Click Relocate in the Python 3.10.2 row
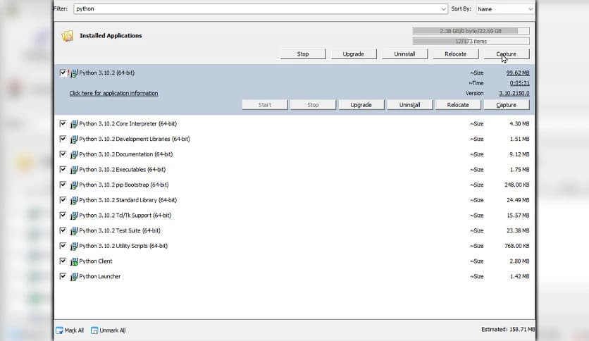This screenshot has width=589, height=341. 458,105
